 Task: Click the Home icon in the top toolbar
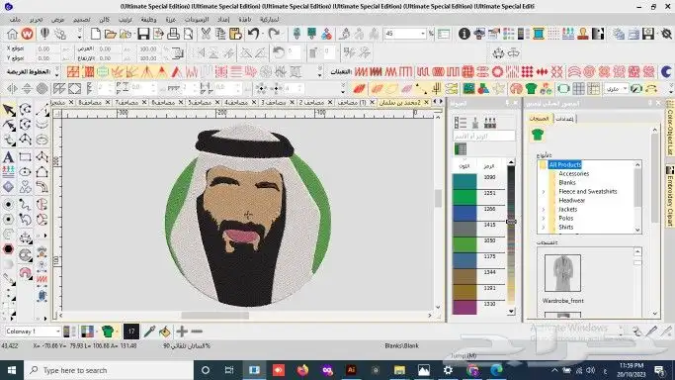tap(12, 34)
